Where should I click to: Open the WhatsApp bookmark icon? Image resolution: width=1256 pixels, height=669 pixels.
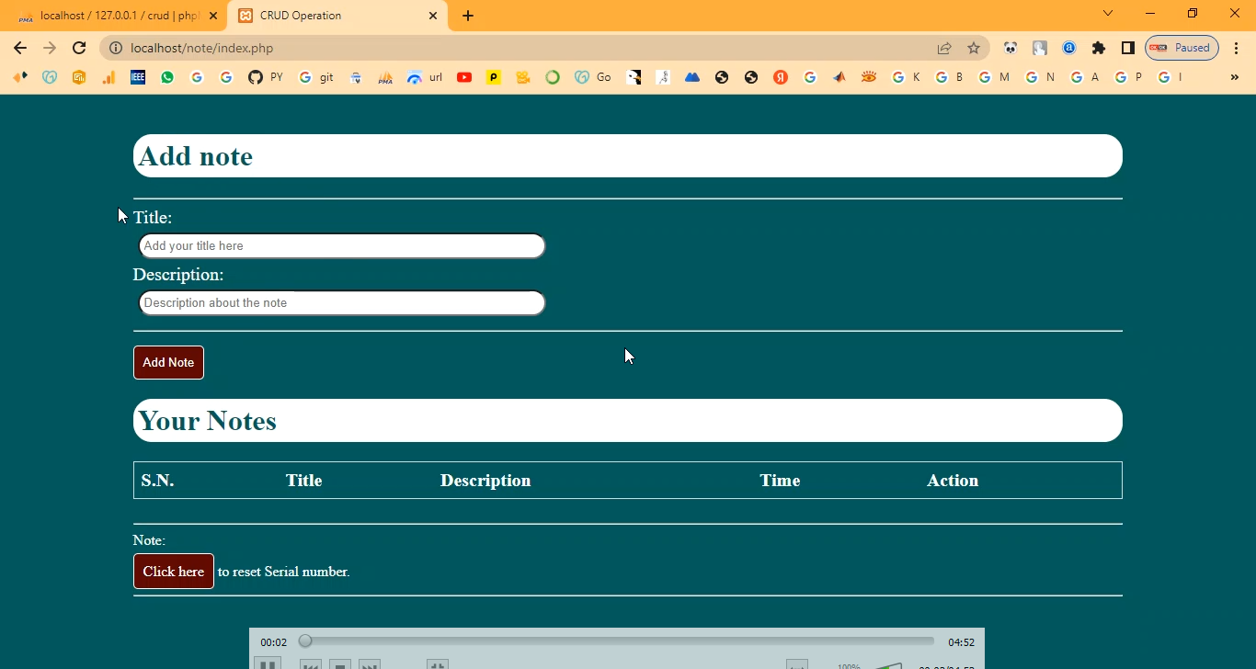coord(167,77)
